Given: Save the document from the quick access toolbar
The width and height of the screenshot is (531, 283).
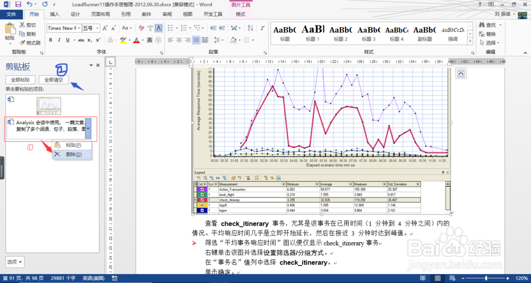Looking at the screenshot, I should [x=18, y=4].
